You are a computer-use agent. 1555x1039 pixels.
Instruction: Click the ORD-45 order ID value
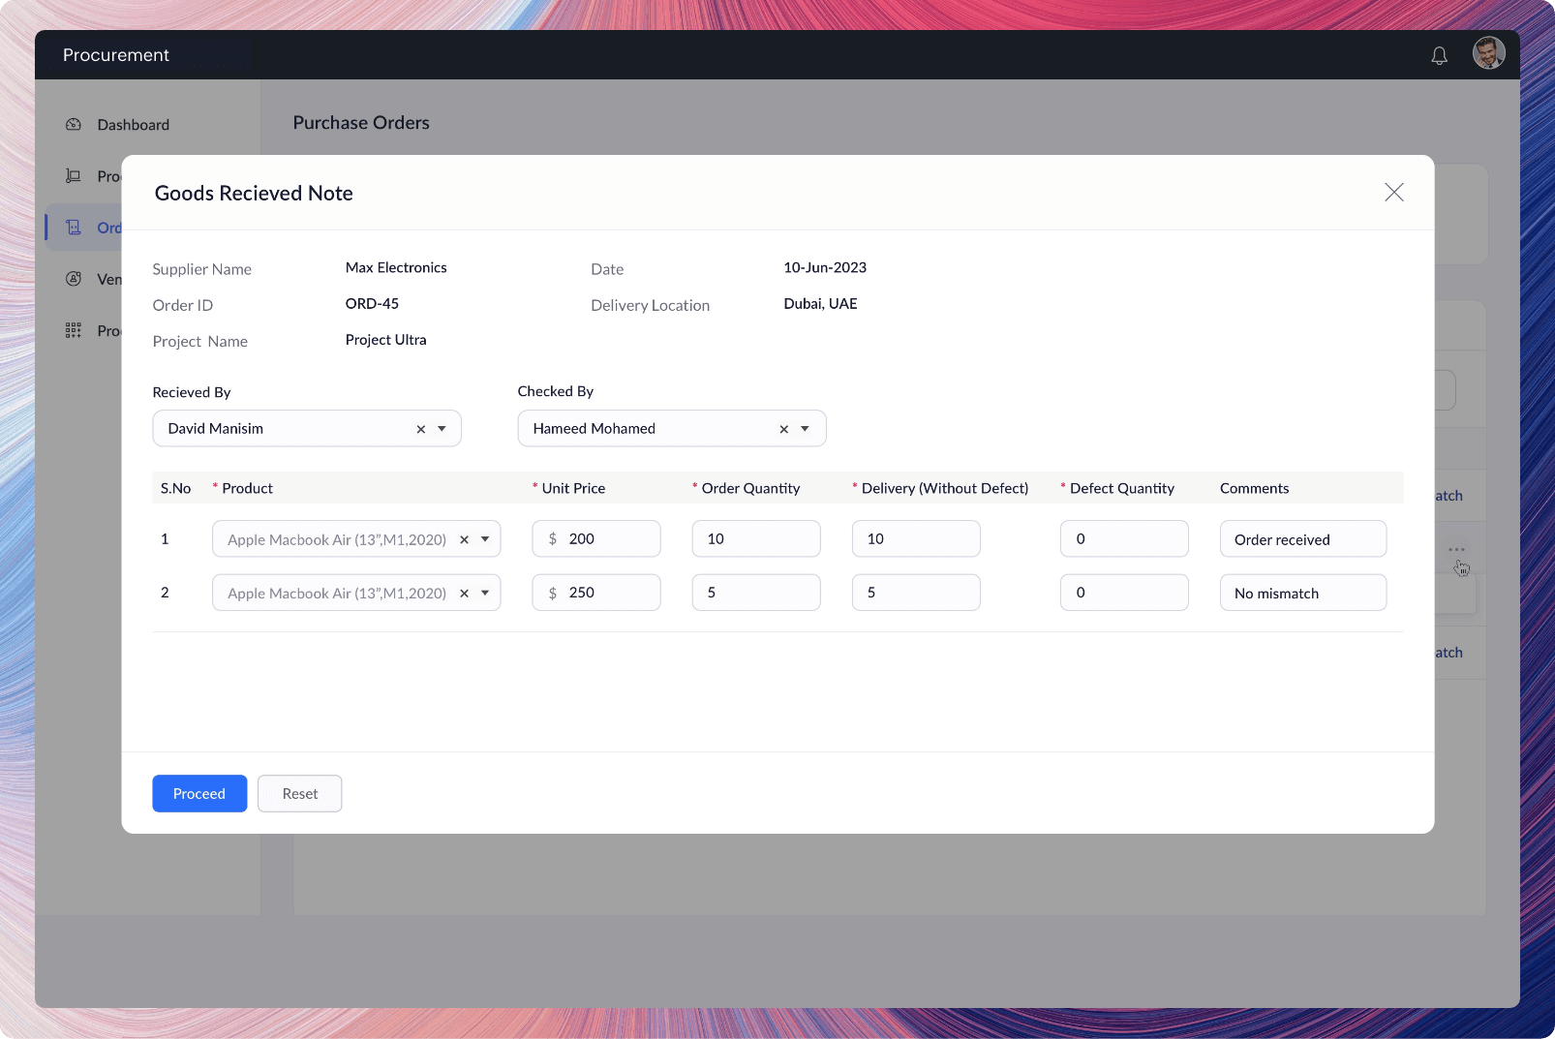coord(372,303)
